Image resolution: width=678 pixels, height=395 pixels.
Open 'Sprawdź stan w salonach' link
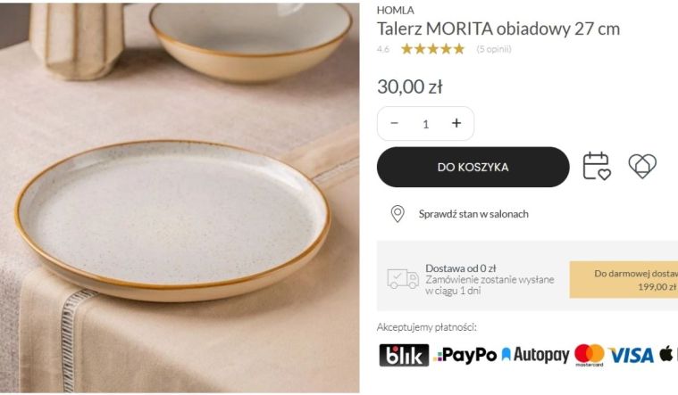[x=473, y=214]
